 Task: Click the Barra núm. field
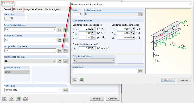[x=9, y=18]
